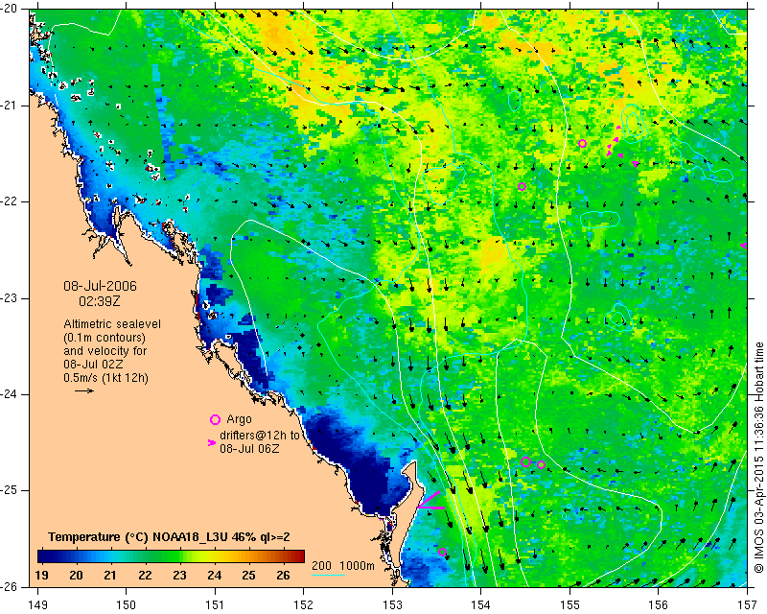The width and height of the screenshot is (767, 614).
Task: Click the magenta drifter legend marker
Action: 212,442
